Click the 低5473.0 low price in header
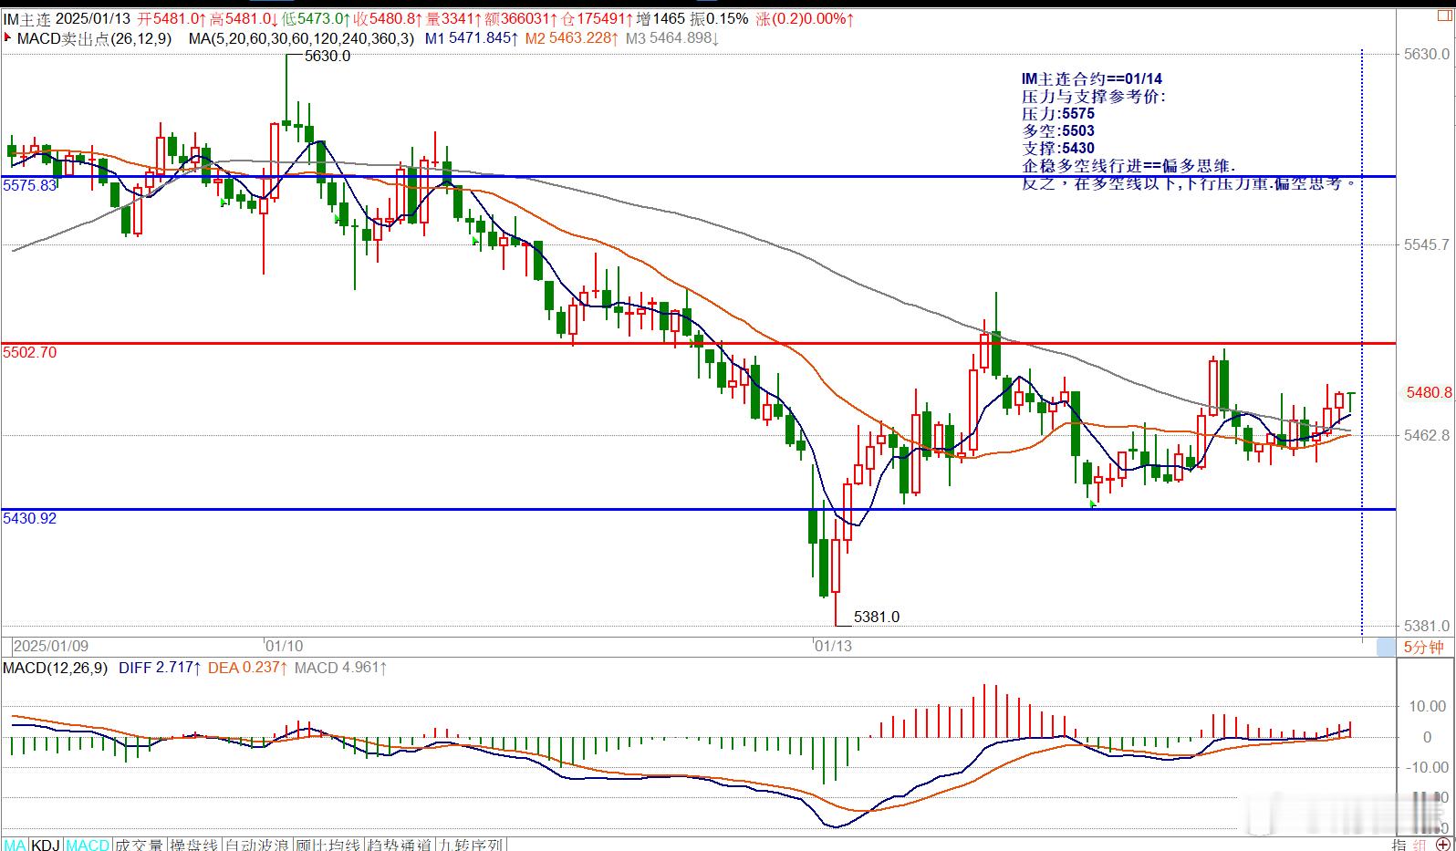Screen dimensions: 1456x851 pyautogui.click(x=315, y=18)
